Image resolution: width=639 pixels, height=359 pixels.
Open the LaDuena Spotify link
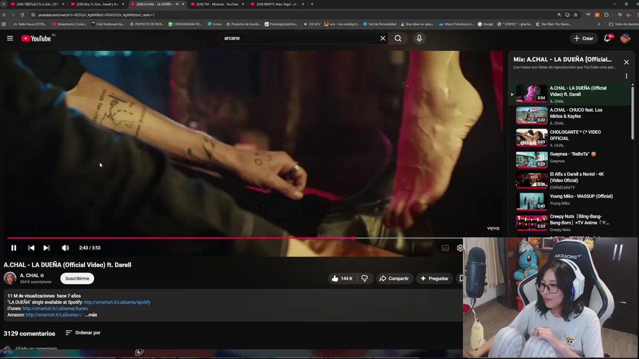click(117, 302)
